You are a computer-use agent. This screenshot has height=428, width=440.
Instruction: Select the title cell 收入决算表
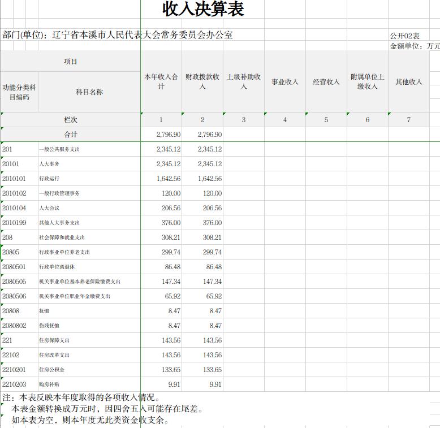pos(203,9)
